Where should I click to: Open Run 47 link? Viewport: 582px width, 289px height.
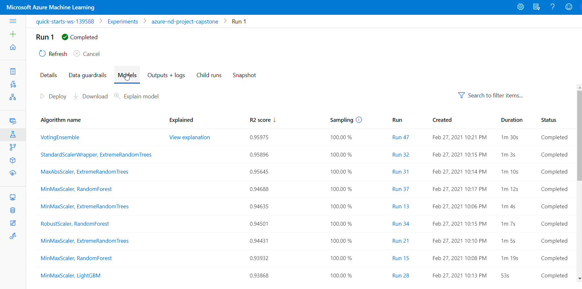[x=401, y=137]
